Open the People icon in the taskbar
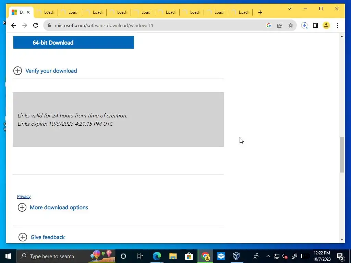This screenshot has height=263, width=351. pos(256,256)
